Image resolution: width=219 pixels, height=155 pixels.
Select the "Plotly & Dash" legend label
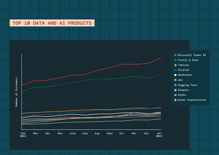188,60
